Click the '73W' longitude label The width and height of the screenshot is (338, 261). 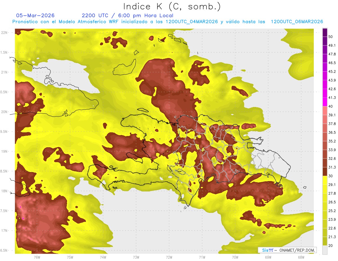tap(136, 257)
